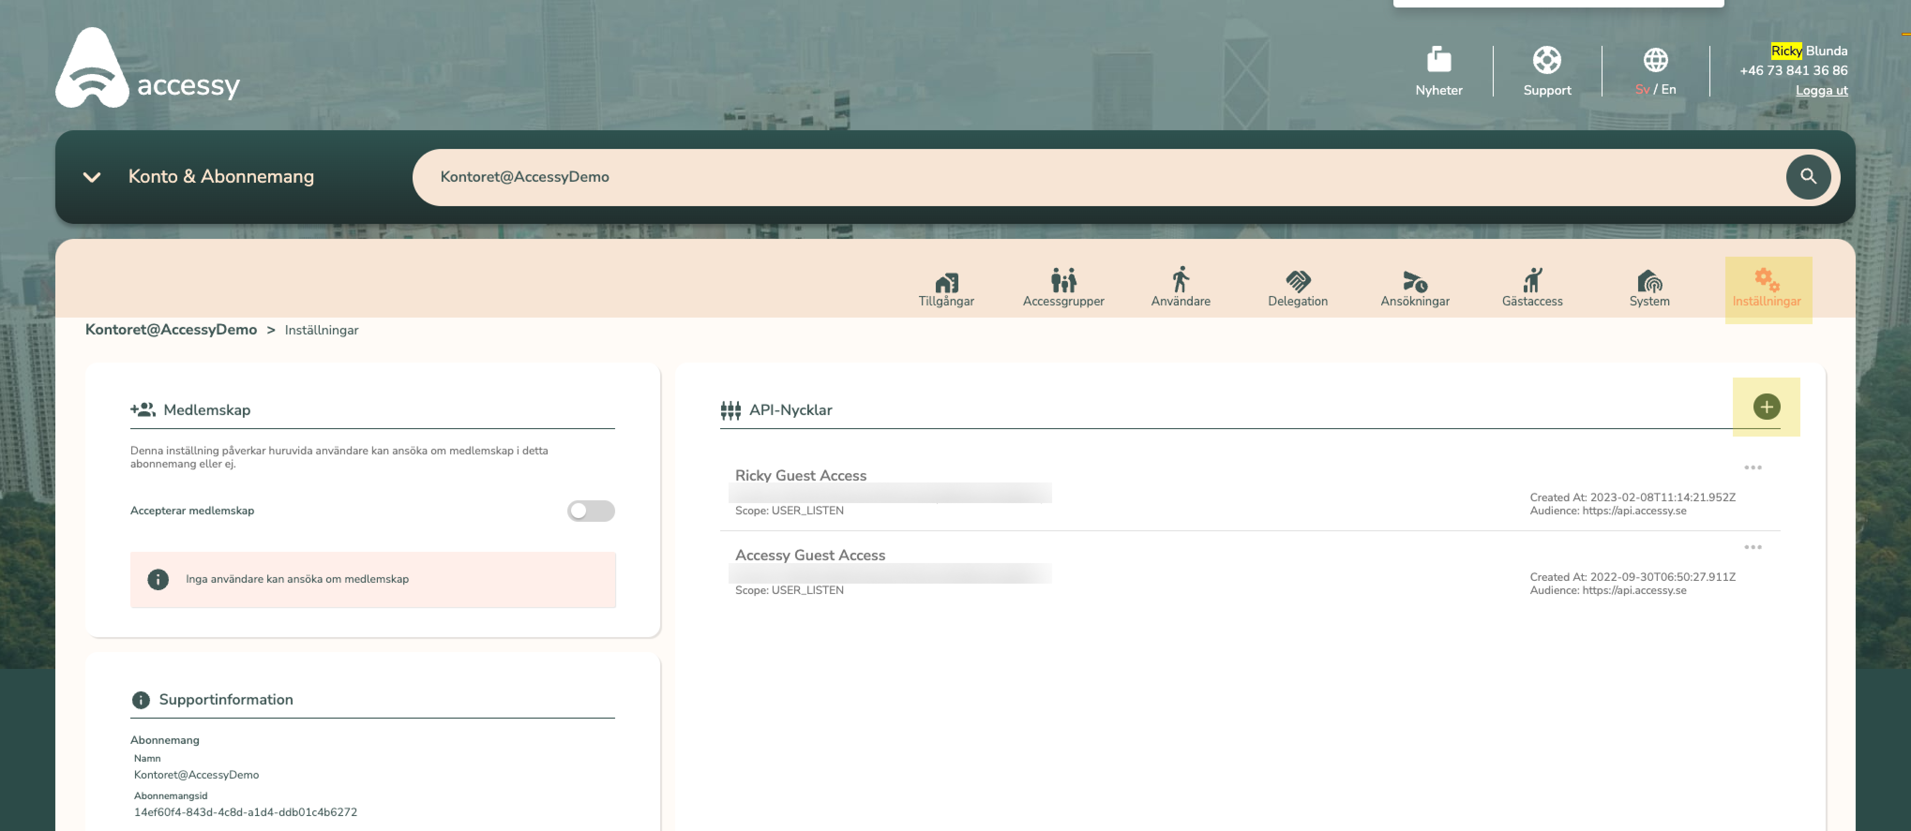Open Nyheter news icon

pyautogui.click(x=1438, y=59)
